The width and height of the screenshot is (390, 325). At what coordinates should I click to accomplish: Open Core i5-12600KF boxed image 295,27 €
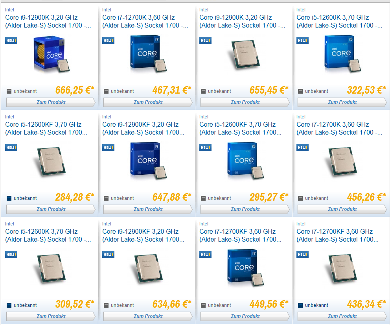245,161
